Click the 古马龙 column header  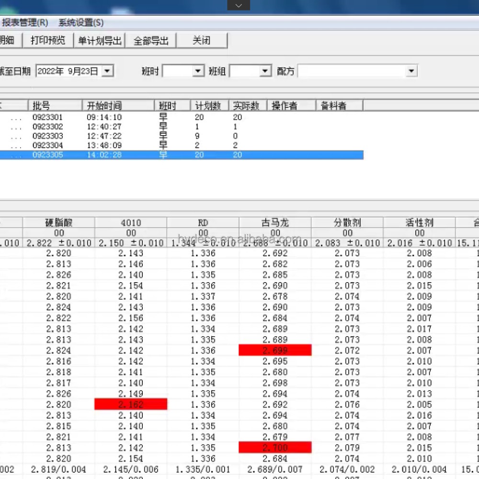tap(275, 223)
